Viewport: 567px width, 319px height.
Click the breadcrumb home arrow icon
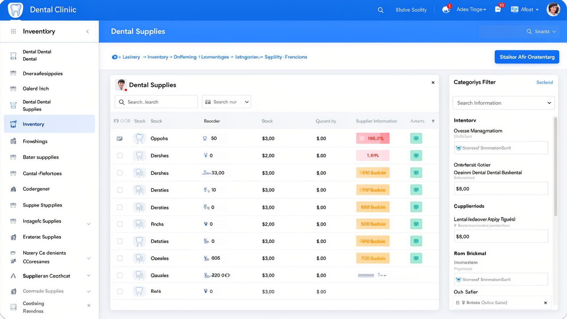coord(115,57)
